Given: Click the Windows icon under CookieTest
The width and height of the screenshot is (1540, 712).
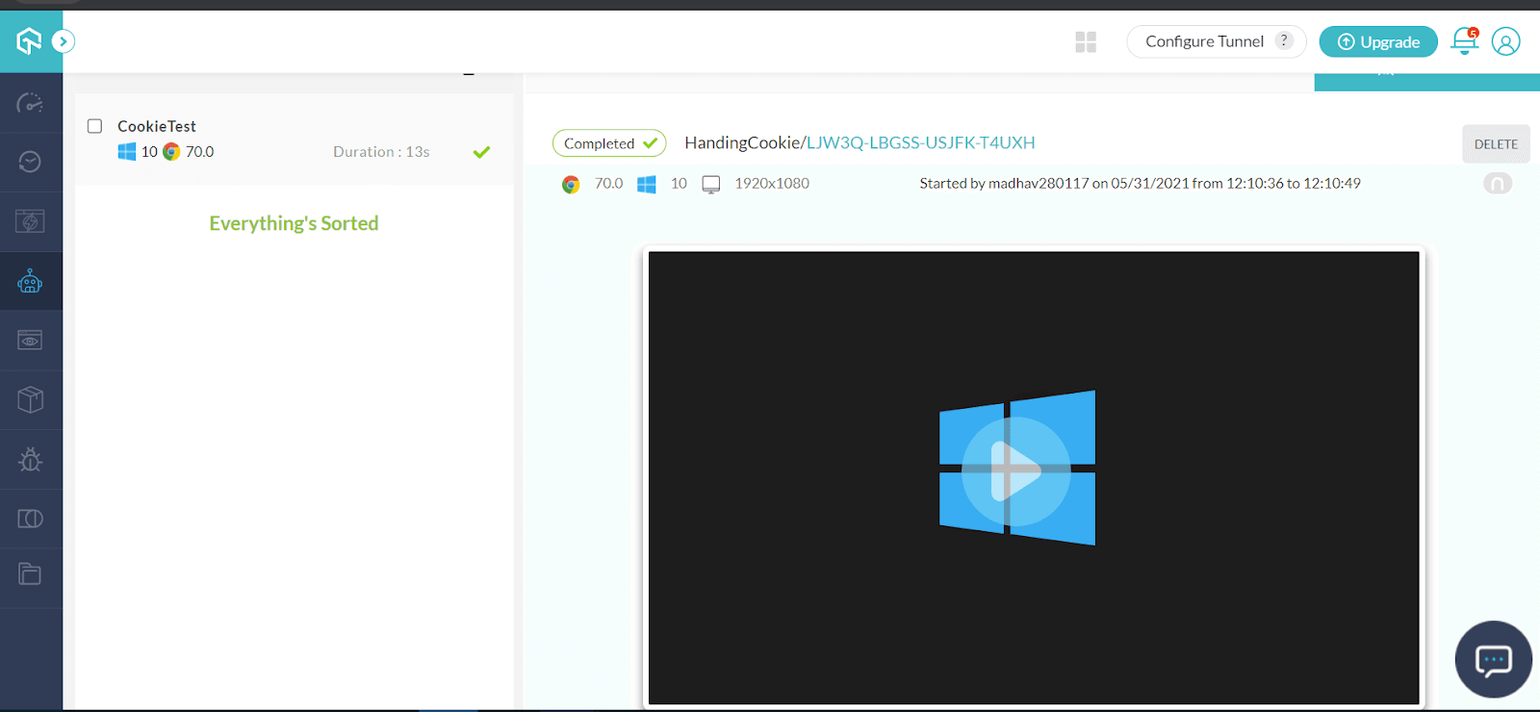Looking at the screenshot, I should [x=127, y=152].
